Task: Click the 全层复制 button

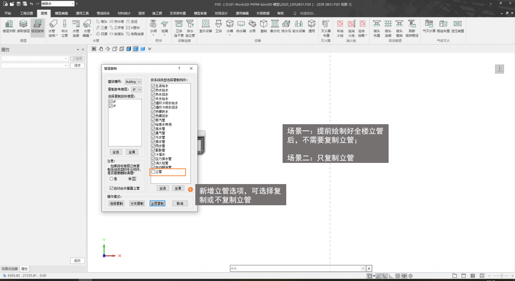Action: [x=157, y=203]
